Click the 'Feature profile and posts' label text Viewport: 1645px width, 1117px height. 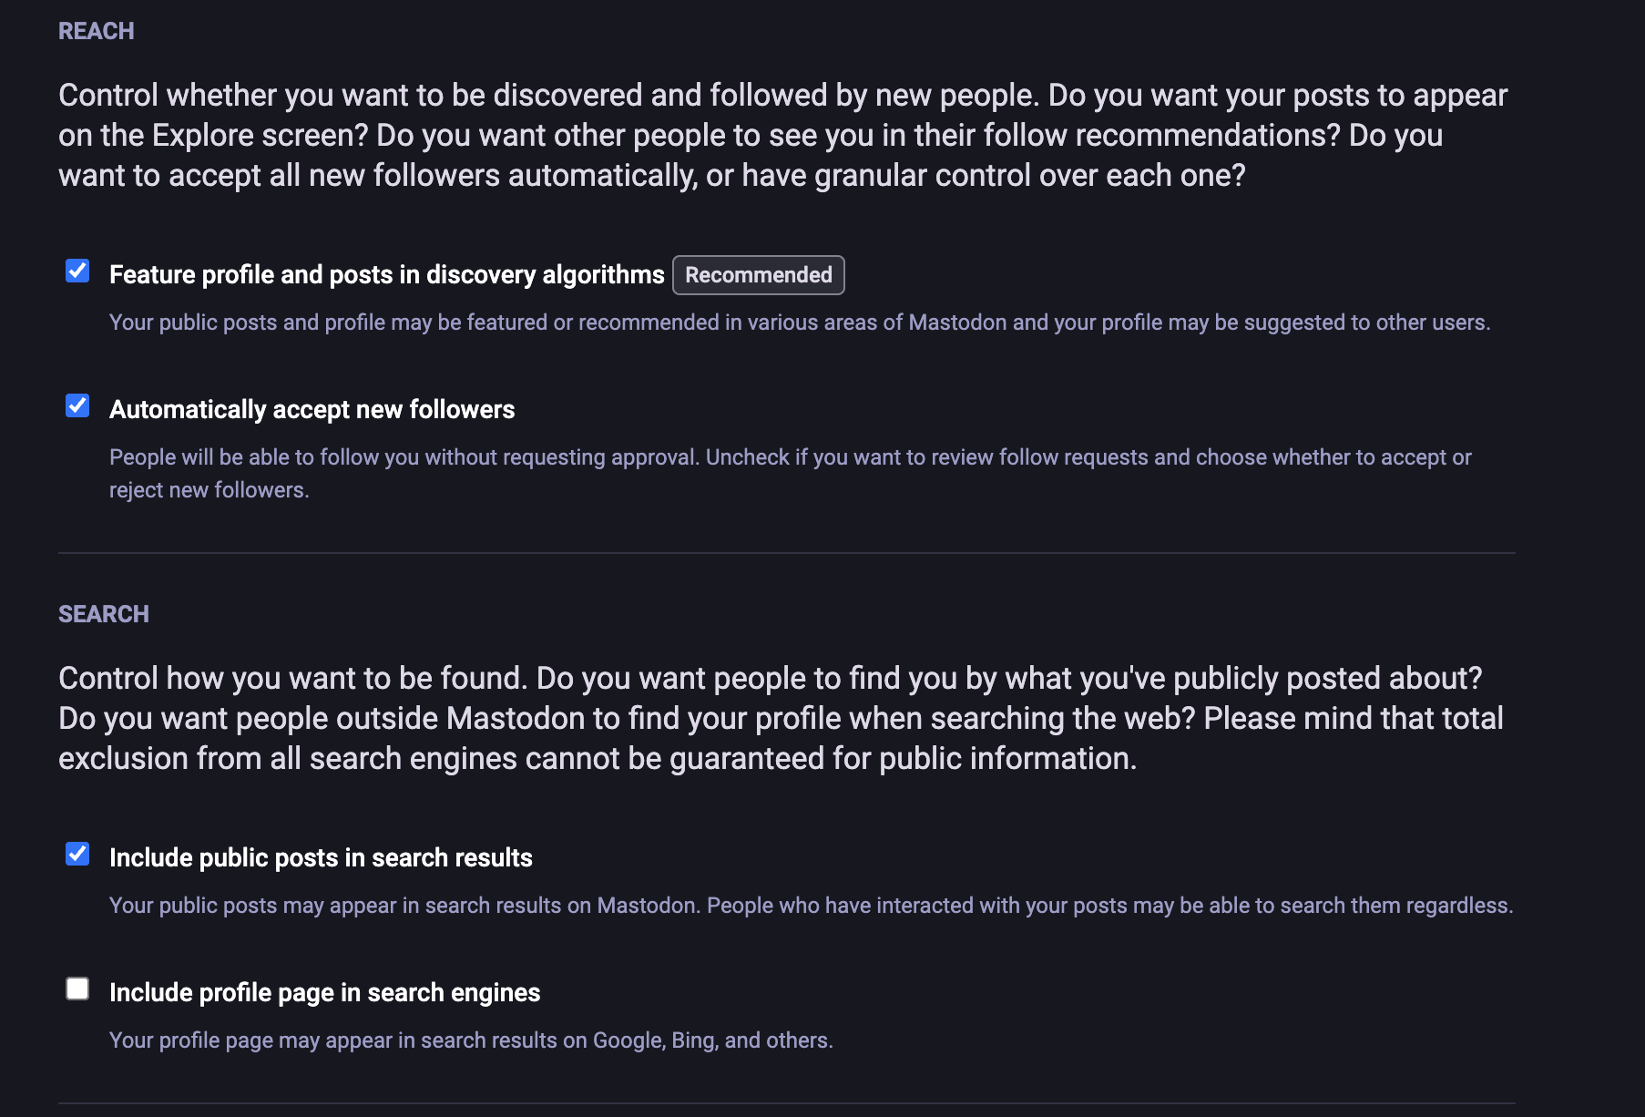[x=386, y=275]
